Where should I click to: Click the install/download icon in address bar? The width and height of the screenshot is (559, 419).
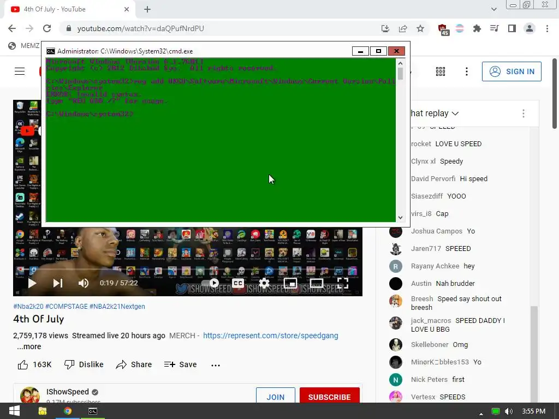[x=385, y=28]
